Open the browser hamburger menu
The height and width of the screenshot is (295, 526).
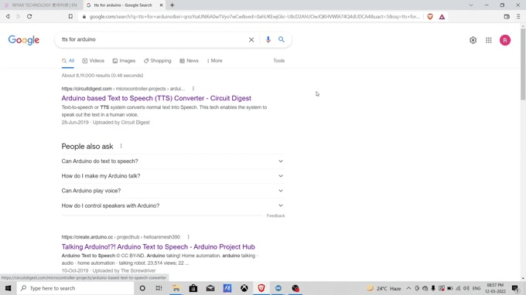pyautogui.click(x=518, y=16)
